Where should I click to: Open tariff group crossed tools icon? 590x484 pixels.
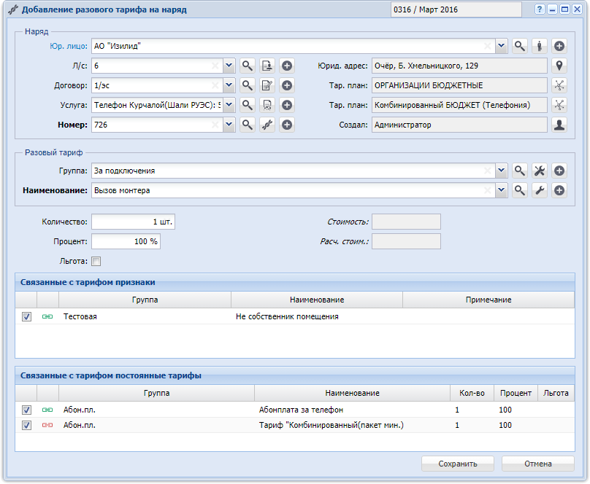point(540,171)
